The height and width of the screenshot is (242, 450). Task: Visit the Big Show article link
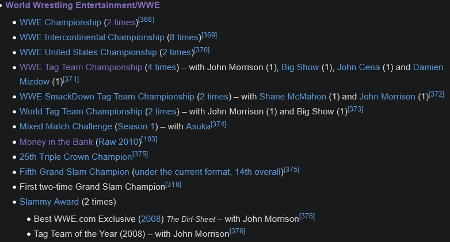click(300, 67)
